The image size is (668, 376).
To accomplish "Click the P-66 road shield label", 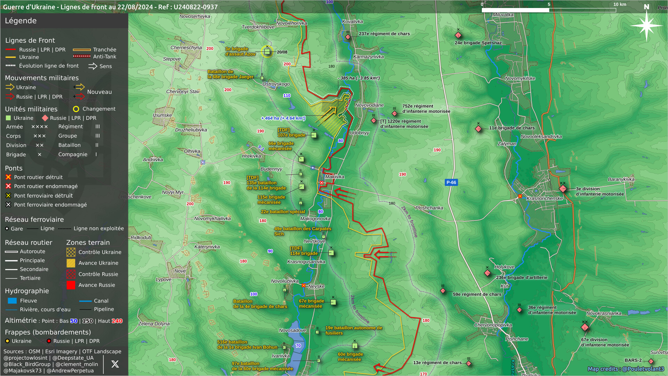I will tap(451, 182).
